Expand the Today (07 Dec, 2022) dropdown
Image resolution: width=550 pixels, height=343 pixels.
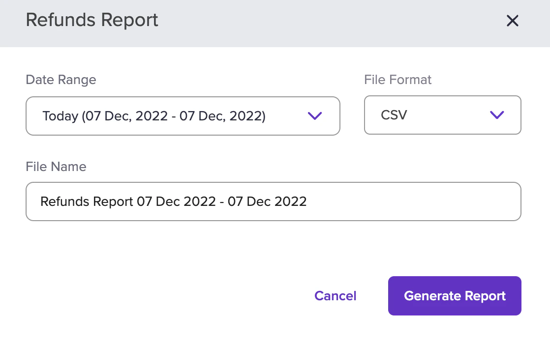pos(183,116)
